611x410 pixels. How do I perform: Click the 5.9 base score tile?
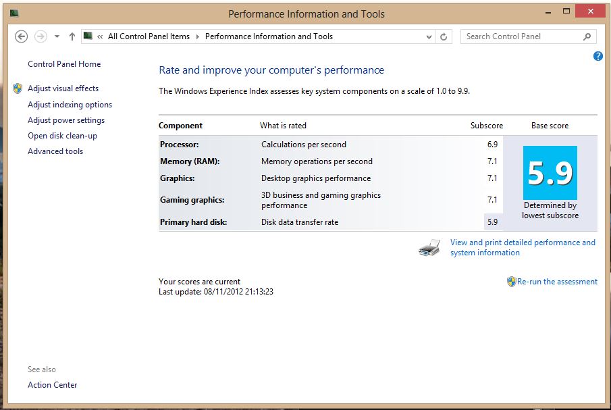[x=550, y=173]
